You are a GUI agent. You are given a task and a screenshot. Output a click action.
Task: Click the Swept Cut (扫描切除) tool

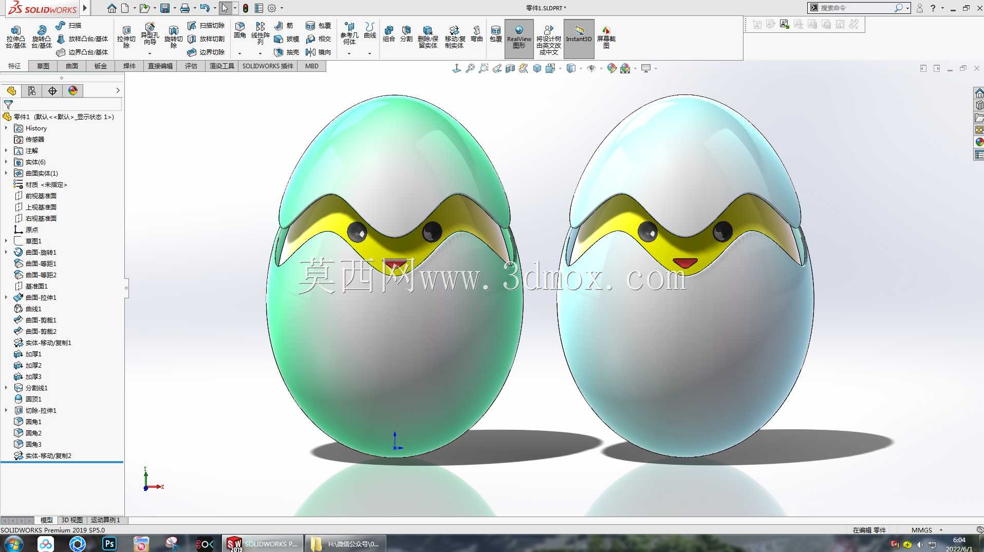click(x=206, y=25)
